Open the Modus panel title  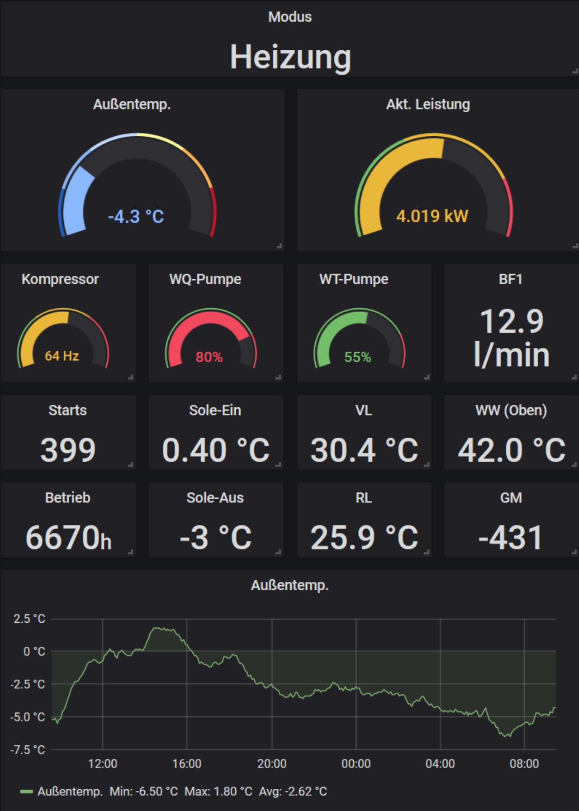point(290,17)
